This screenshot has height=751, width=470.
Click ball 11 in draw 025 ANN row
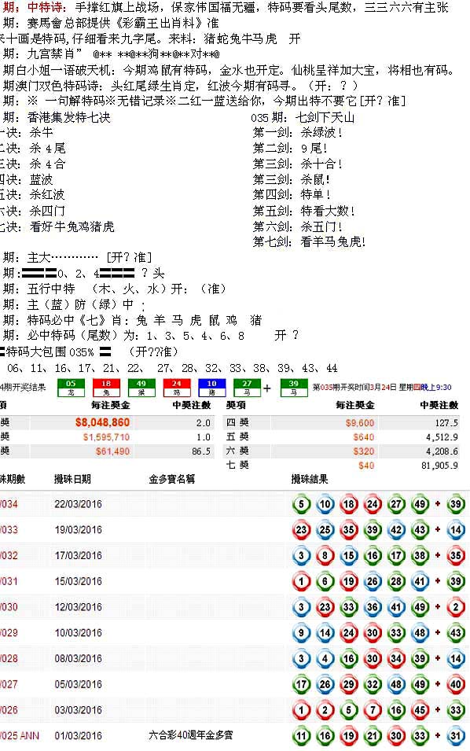point(302,736)
